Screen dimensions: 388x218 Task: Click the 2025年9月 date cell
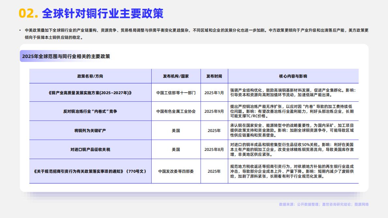214,111
